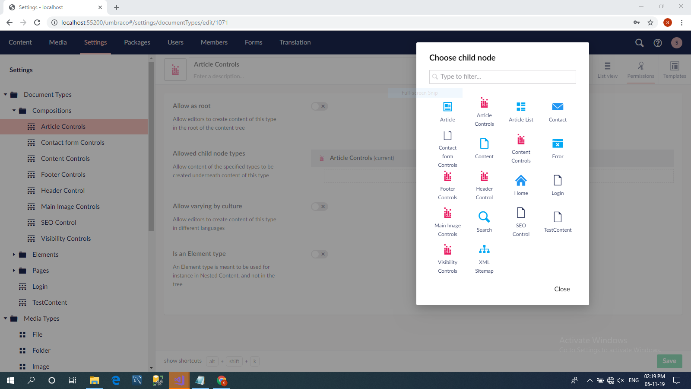Image resolution: width=691 pixels, height=389 pixels.
Task: Open SEO Control in the settings tree
Action: tap(59, 223)
